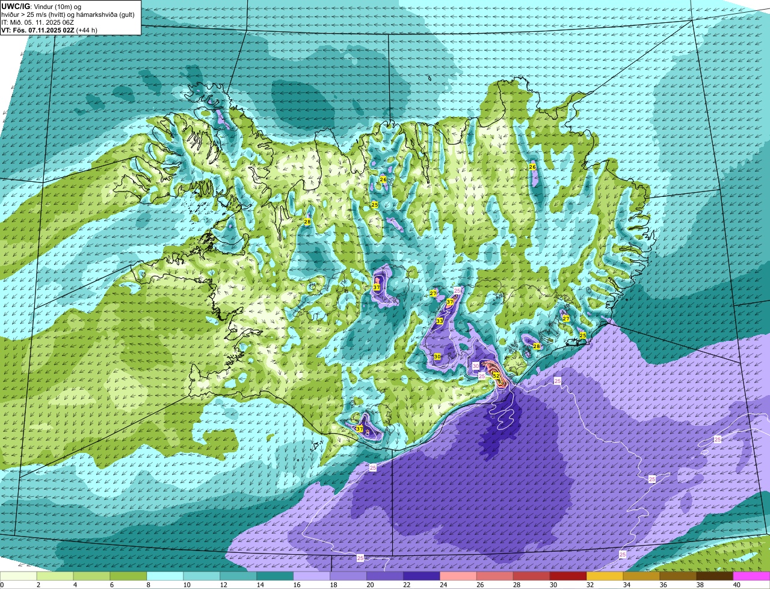Pick the 10–12 m/s light teal swatch
The image size is (770, 589).
pos(203,576)
